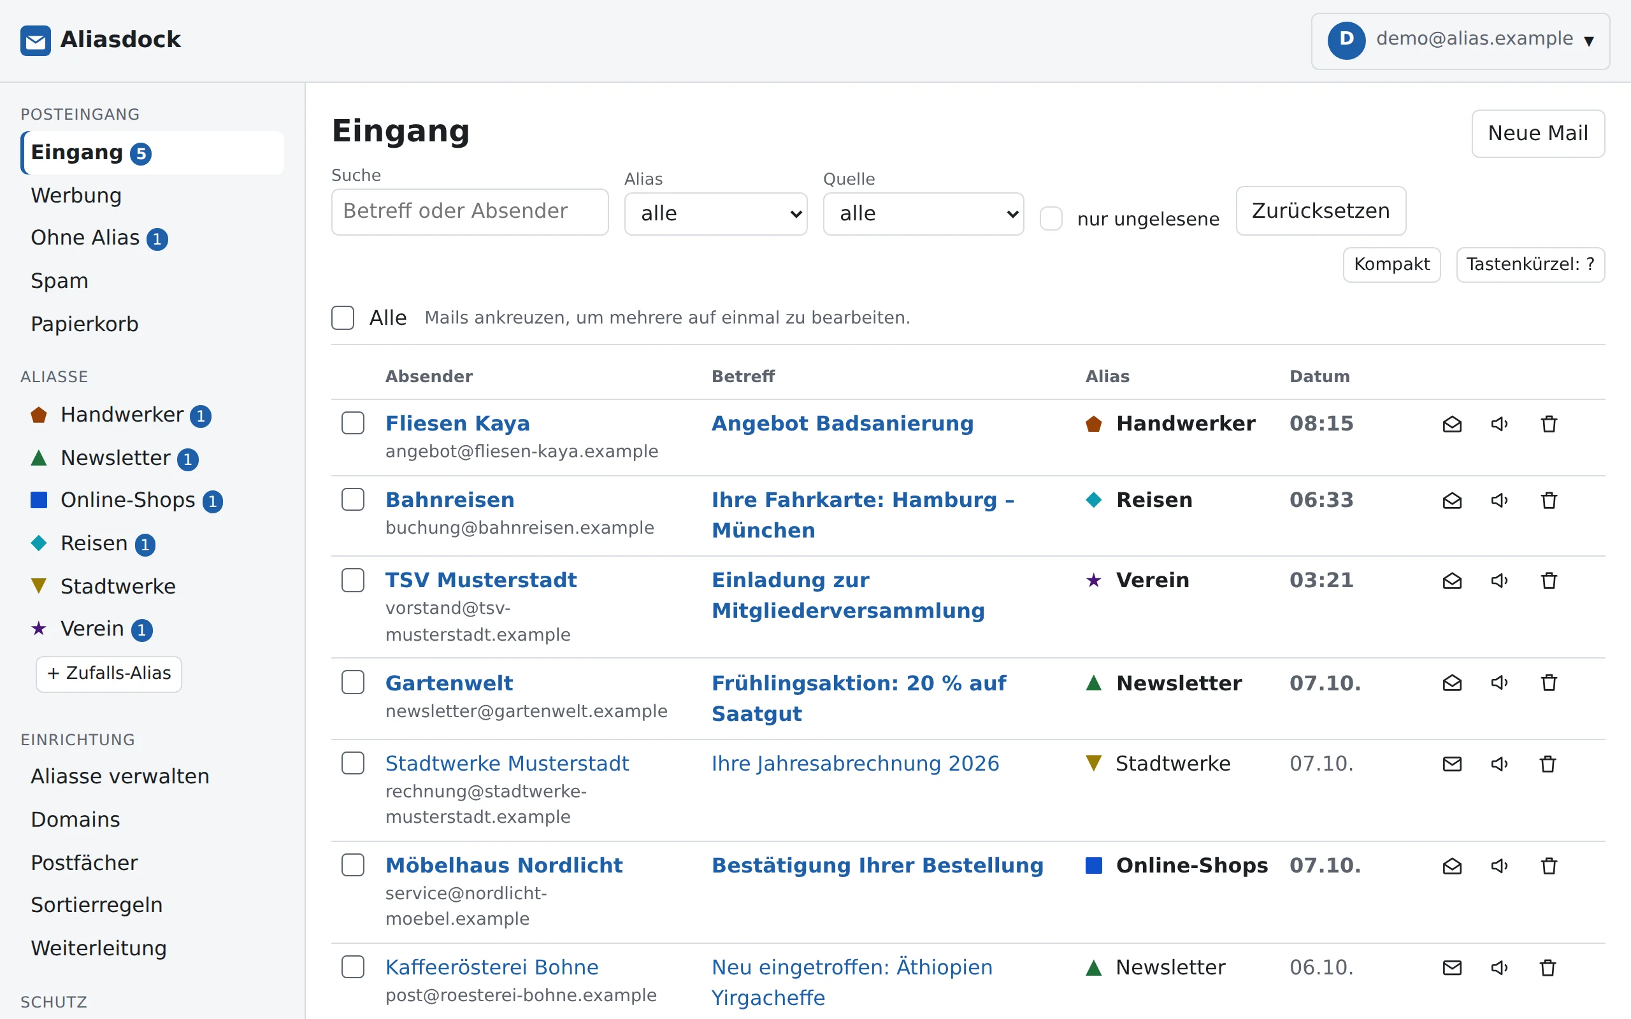Check the Gartenwelt mail checkbox
This screenshot has height=1019, width=1631.
pos(352,682)
